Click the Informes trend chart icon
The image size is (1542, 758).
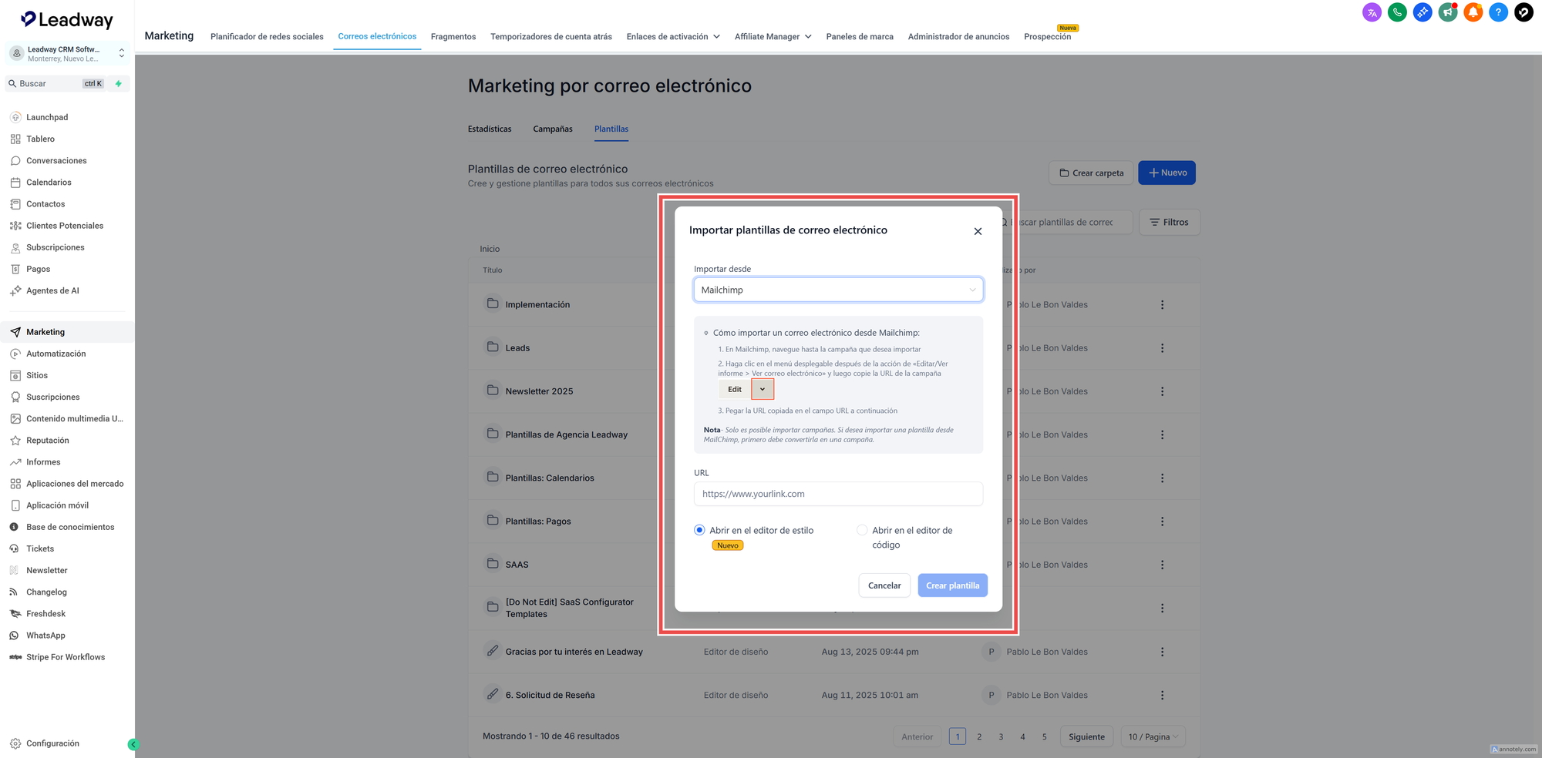[x=15, y=462]
